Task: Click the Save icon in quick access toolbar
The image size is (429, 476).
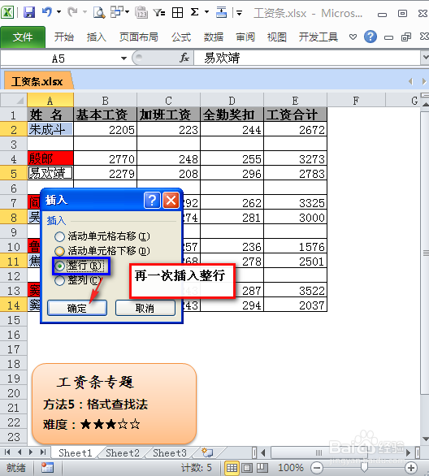Action: click(29, 12)
